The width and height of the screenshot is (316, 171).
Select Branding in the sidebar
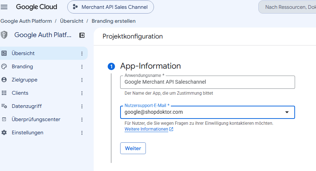tap(44, 66)
